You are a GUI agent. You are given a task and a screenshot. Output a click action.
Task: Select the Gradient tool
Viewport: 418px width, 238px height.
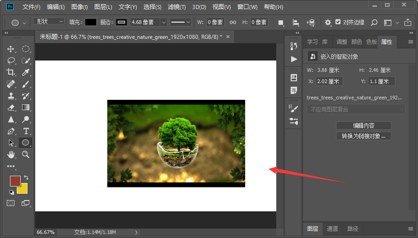26,107
